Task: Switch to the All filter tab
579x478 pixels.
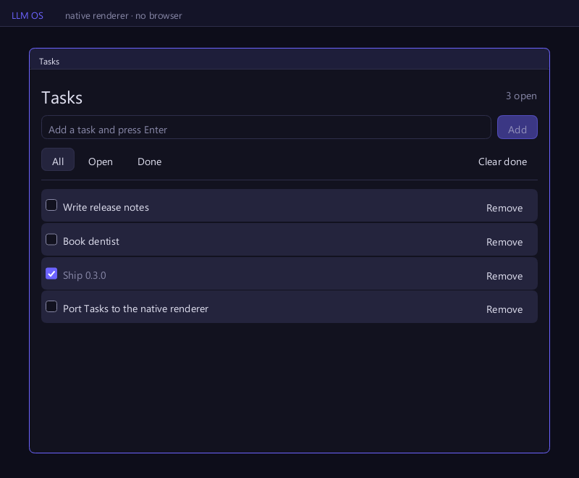Action: tap(58, 159)
